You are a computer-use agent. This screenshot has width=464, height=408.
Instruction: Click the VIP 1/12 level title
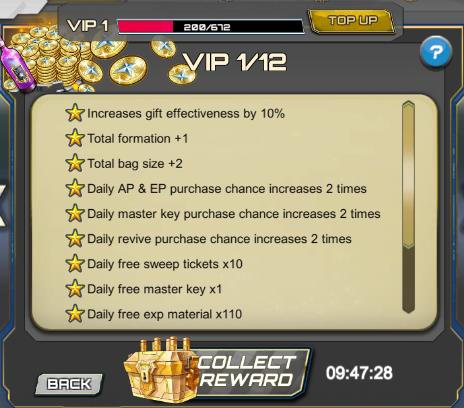(235, 62)
